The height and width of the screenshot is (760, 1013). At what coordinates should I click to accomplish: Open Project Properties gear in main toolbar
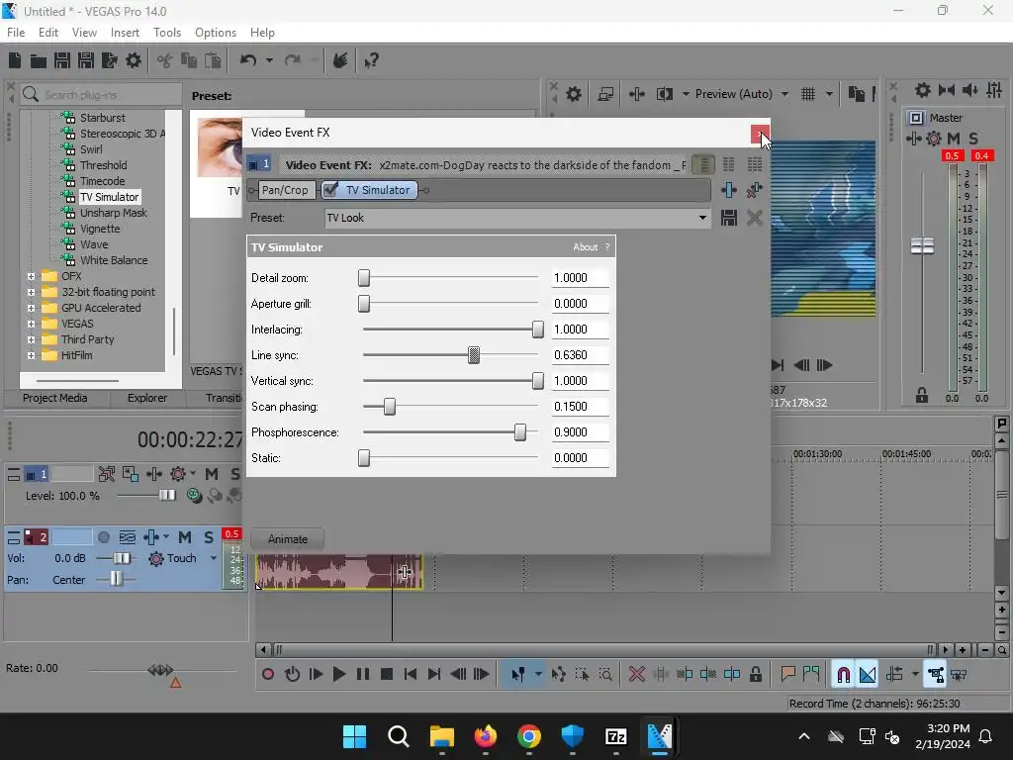[134, 60]
